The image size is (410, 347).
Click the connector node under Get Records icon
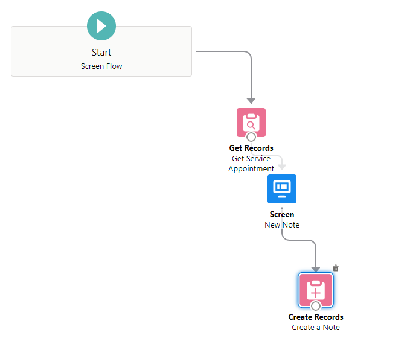[251, 137]
